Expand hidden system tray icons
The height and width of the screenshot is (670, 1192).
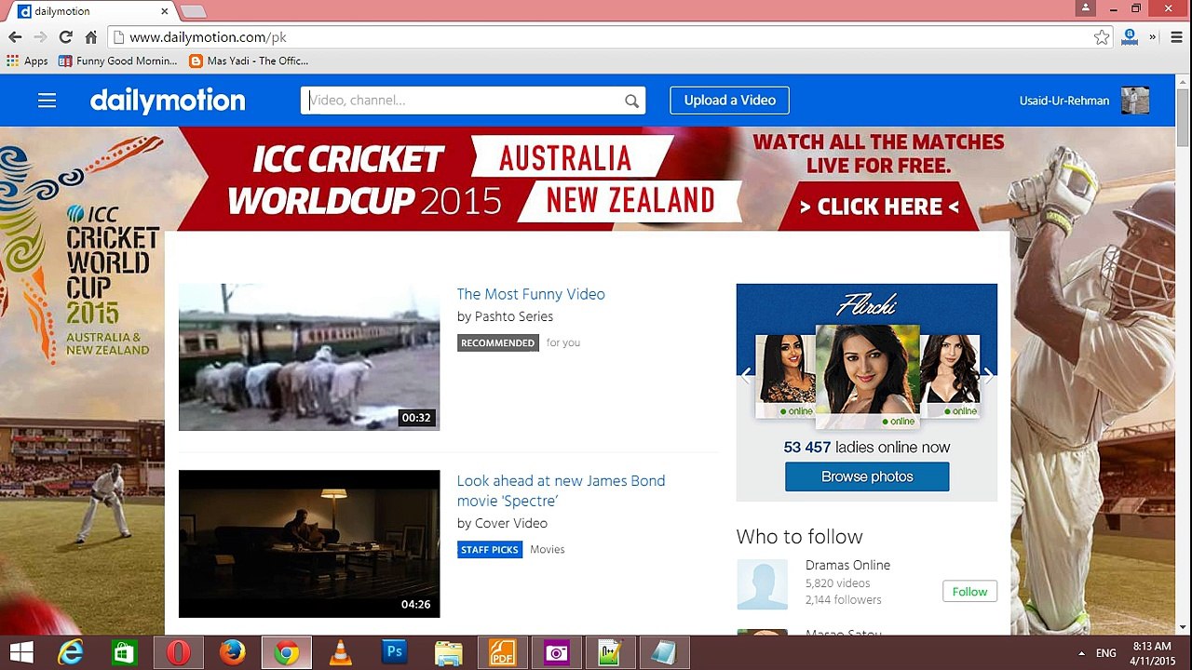point(1081,653)
